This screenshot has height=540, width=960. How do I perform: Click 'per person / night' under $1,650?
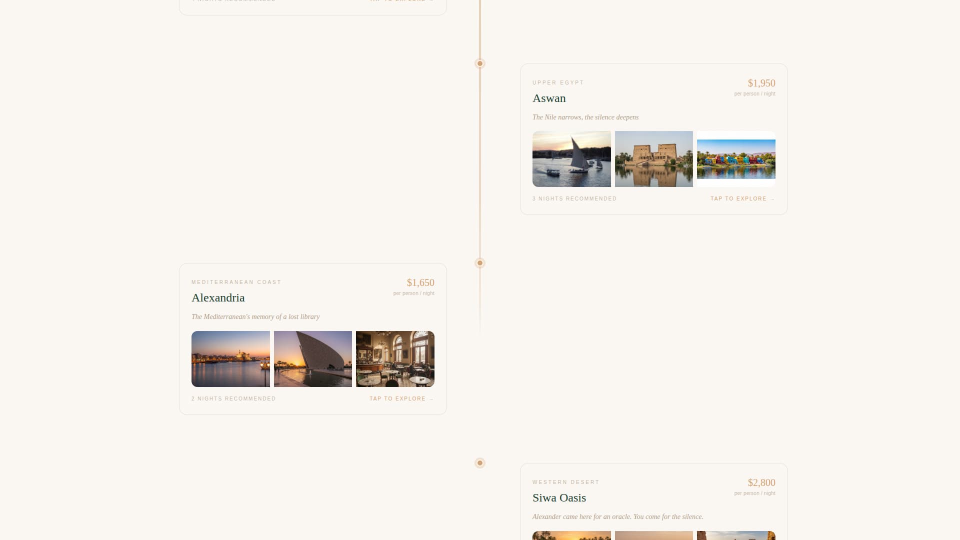[x=413, y=293]
